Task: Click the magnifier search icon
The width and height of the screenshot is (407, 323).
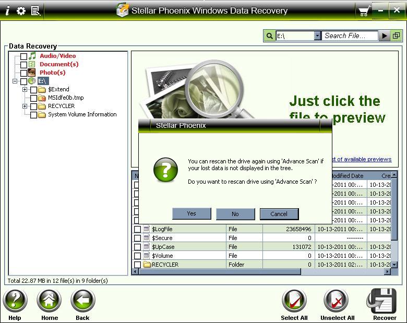Action: tap(269, 36)
